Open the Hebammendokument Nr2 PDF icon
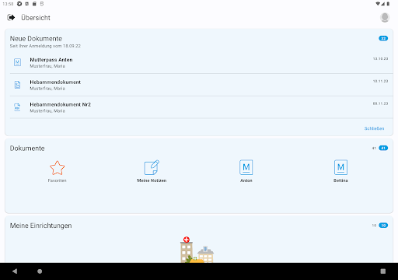398x280 pixels. click(17, 107)
